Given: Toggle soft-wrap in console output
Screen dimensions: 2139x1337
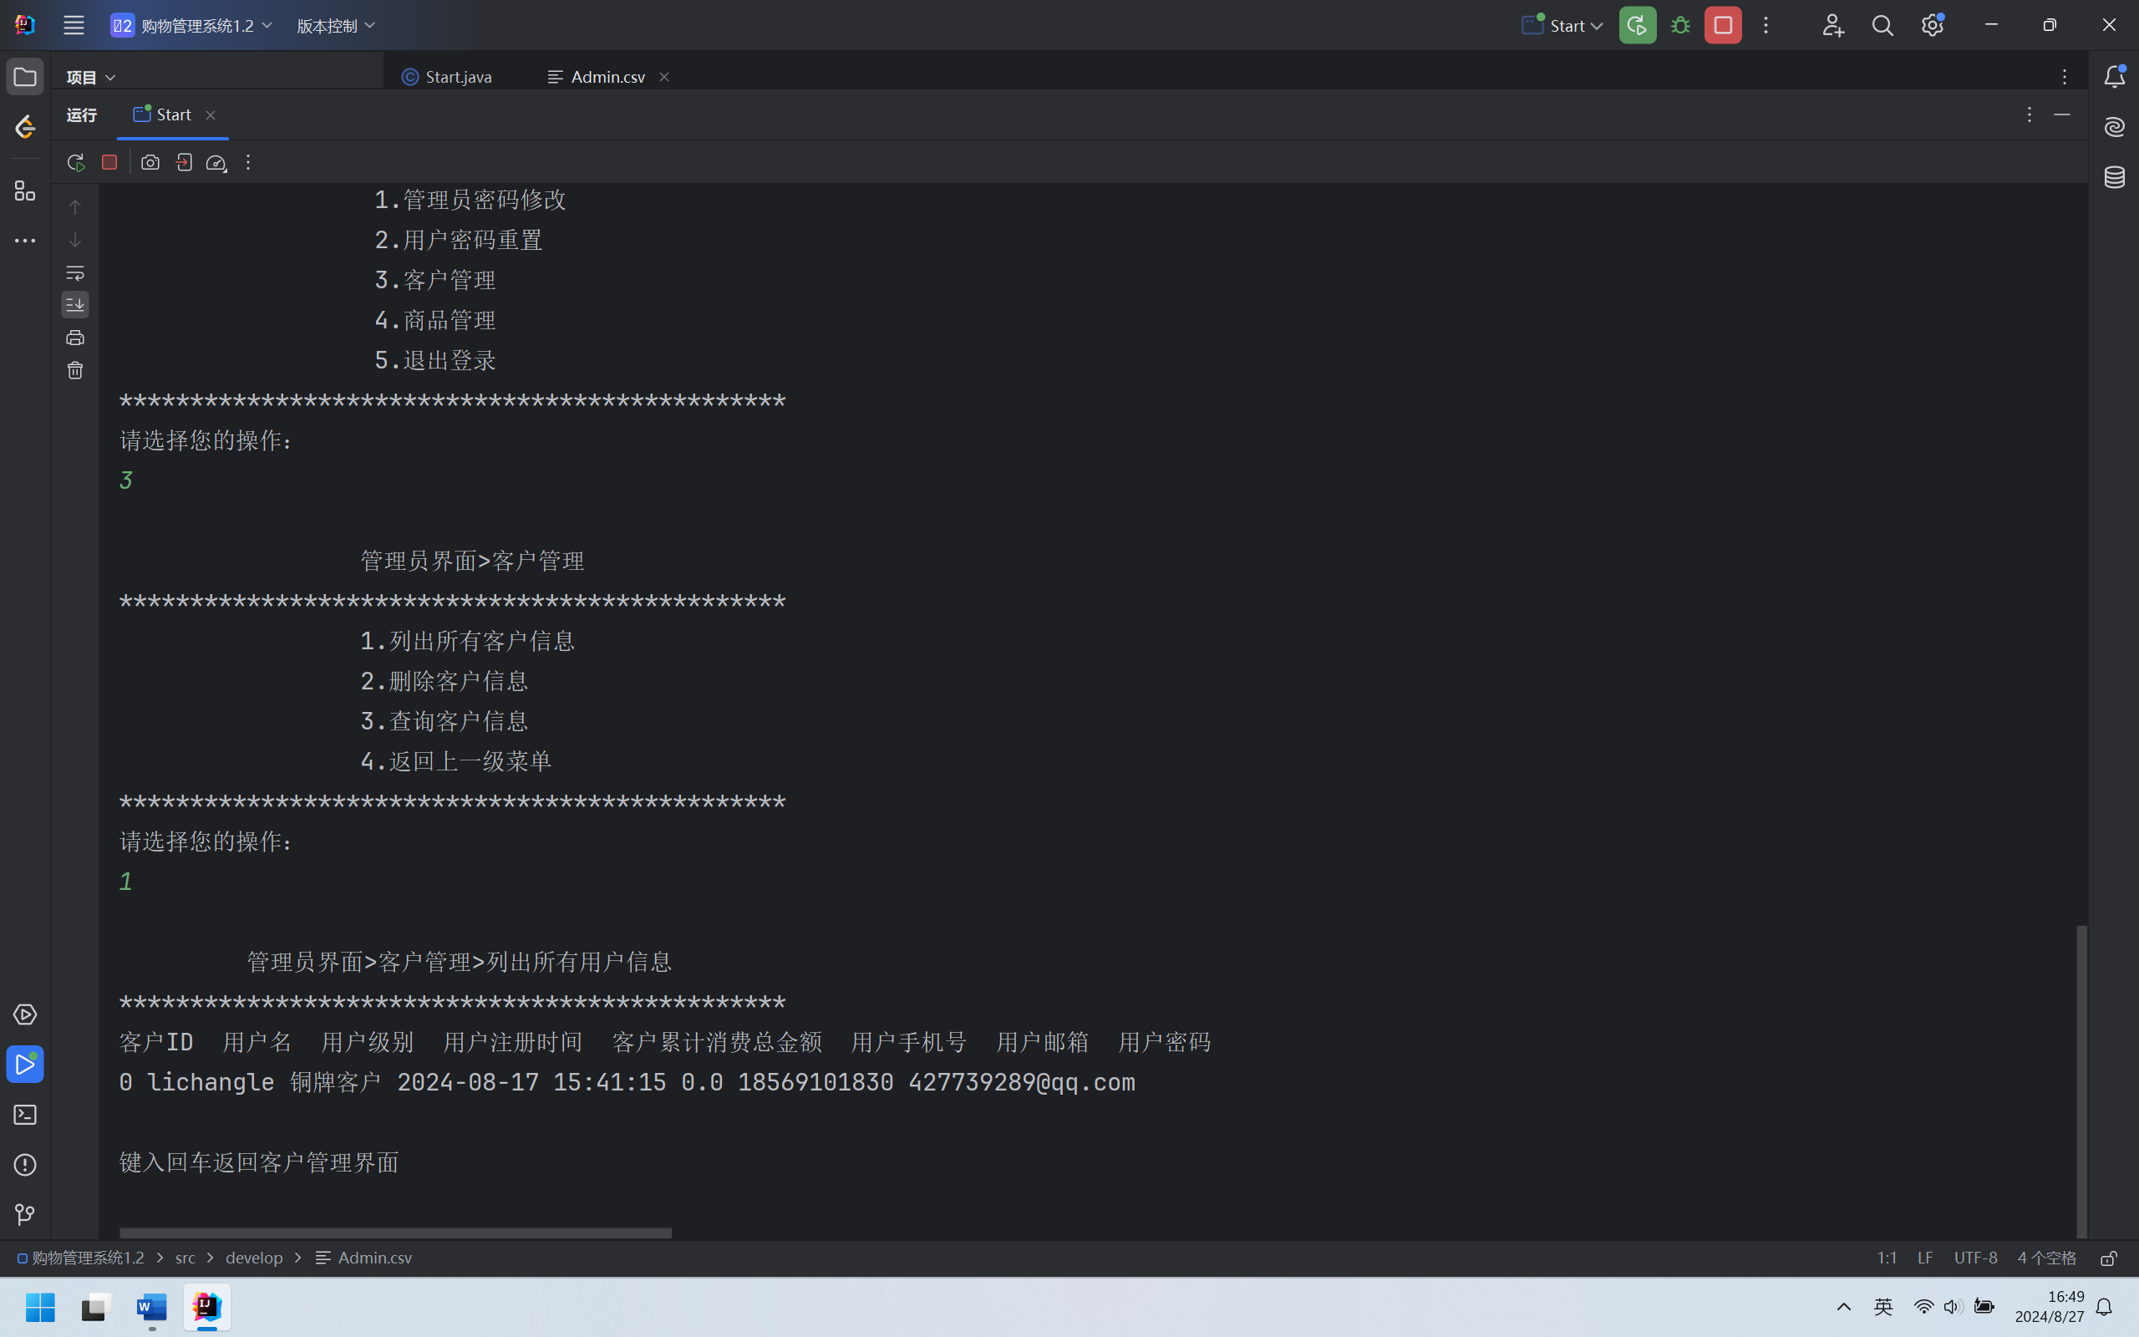Looking at the screenshot, I should pyautogui.click(x=75, y=272).
